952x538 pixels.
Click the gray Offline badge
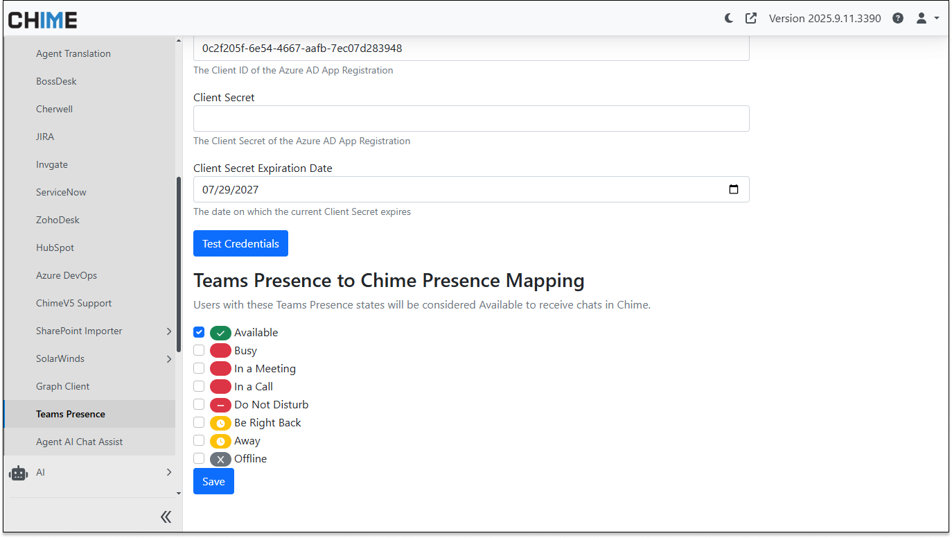click(220, 459)
